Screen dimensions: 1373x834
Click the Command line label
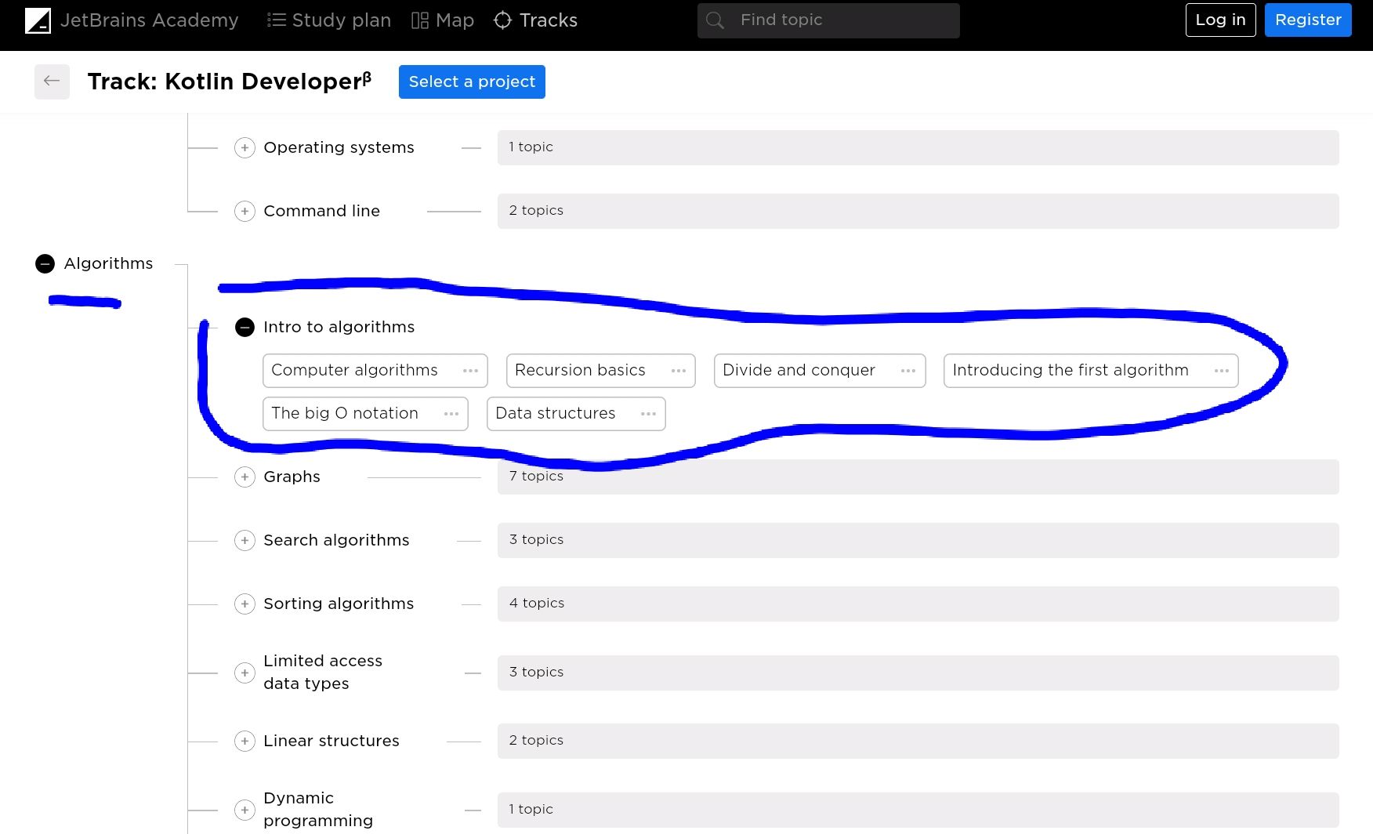321,212
